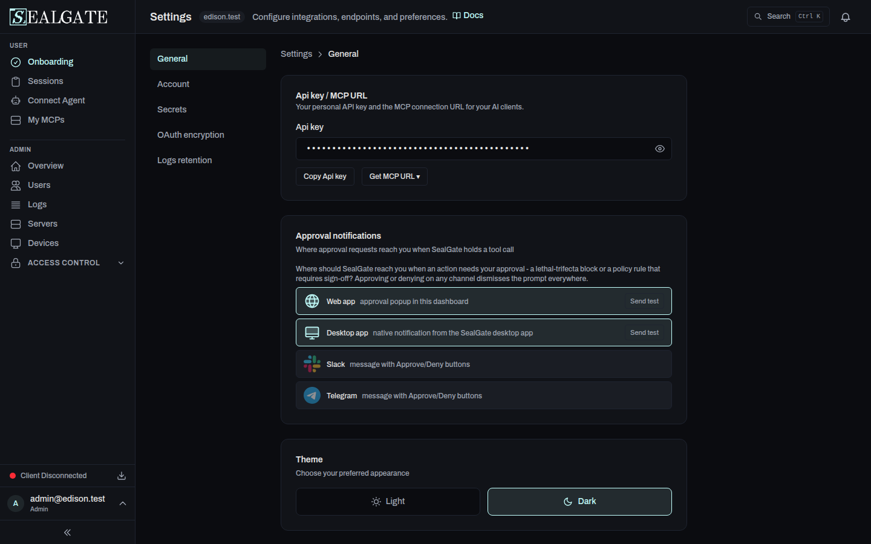This screenshot has width=871, height=544.
Task: Click the My MCPs server icon
Action: 16,120
